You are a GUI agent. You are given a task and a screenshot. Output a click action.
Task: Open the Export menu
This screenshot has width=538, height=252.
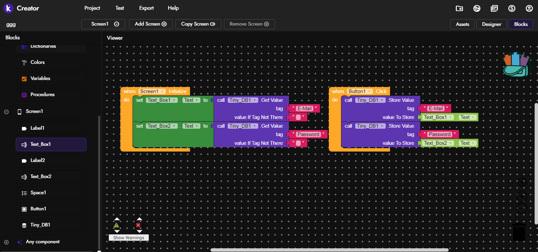(x=146, y=8)
